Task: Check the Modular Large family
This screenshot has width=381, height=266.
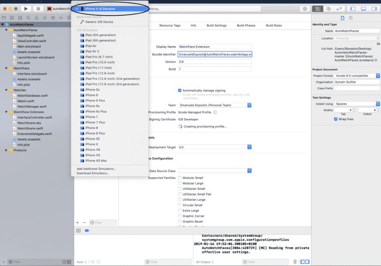Action: pos(180,183)
